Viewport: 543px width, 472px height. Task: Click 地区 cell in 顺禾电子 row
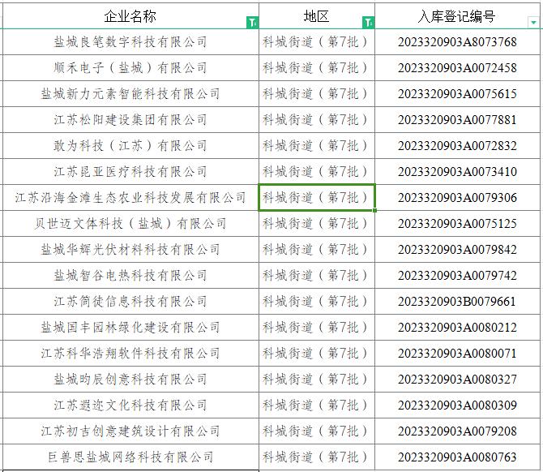[x=317, y=68]
